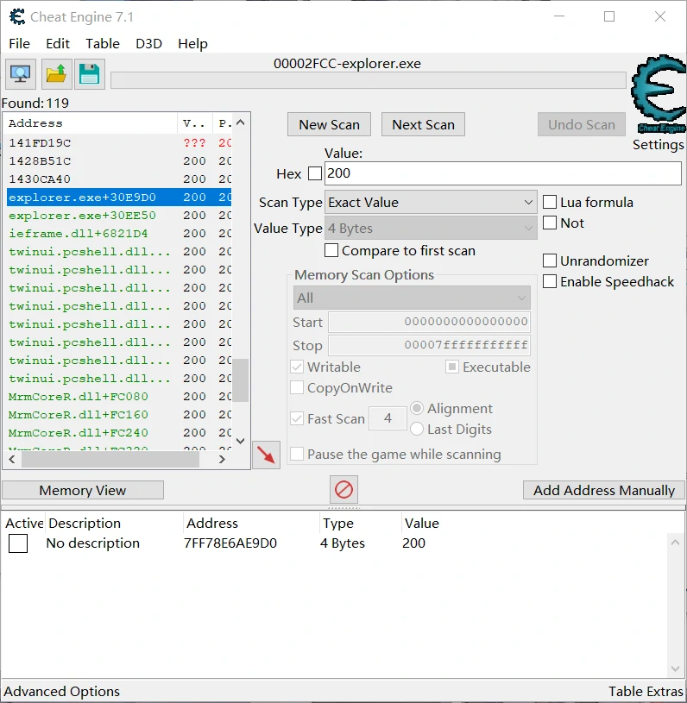Open the Scan Type dropdown
This screenshot has height=703, width=687.
(432, 203)
